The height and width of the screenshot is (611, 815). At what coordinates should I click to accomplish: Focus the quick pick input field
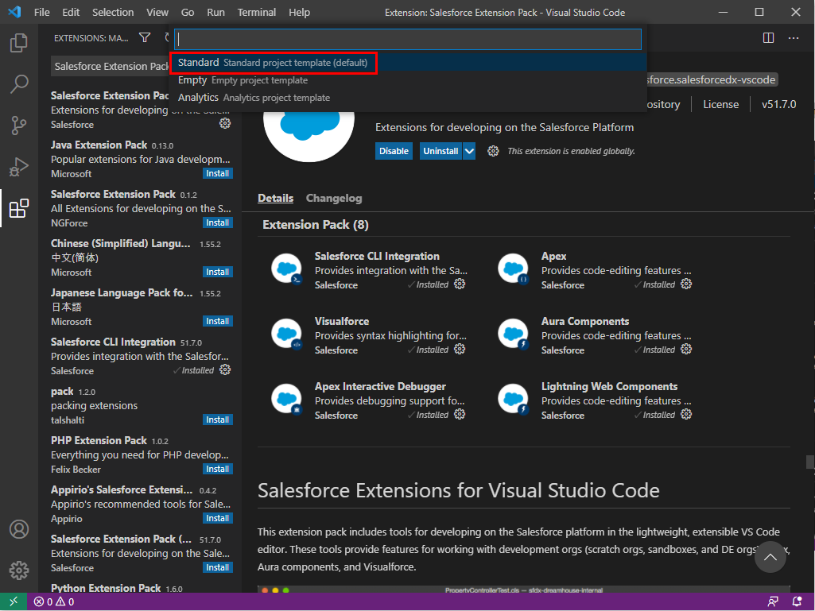(x=408, y=40)
